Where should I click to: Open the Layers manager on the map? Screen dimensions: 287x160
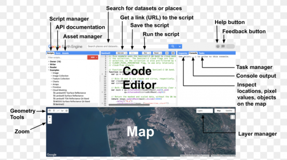pos(204,111)
